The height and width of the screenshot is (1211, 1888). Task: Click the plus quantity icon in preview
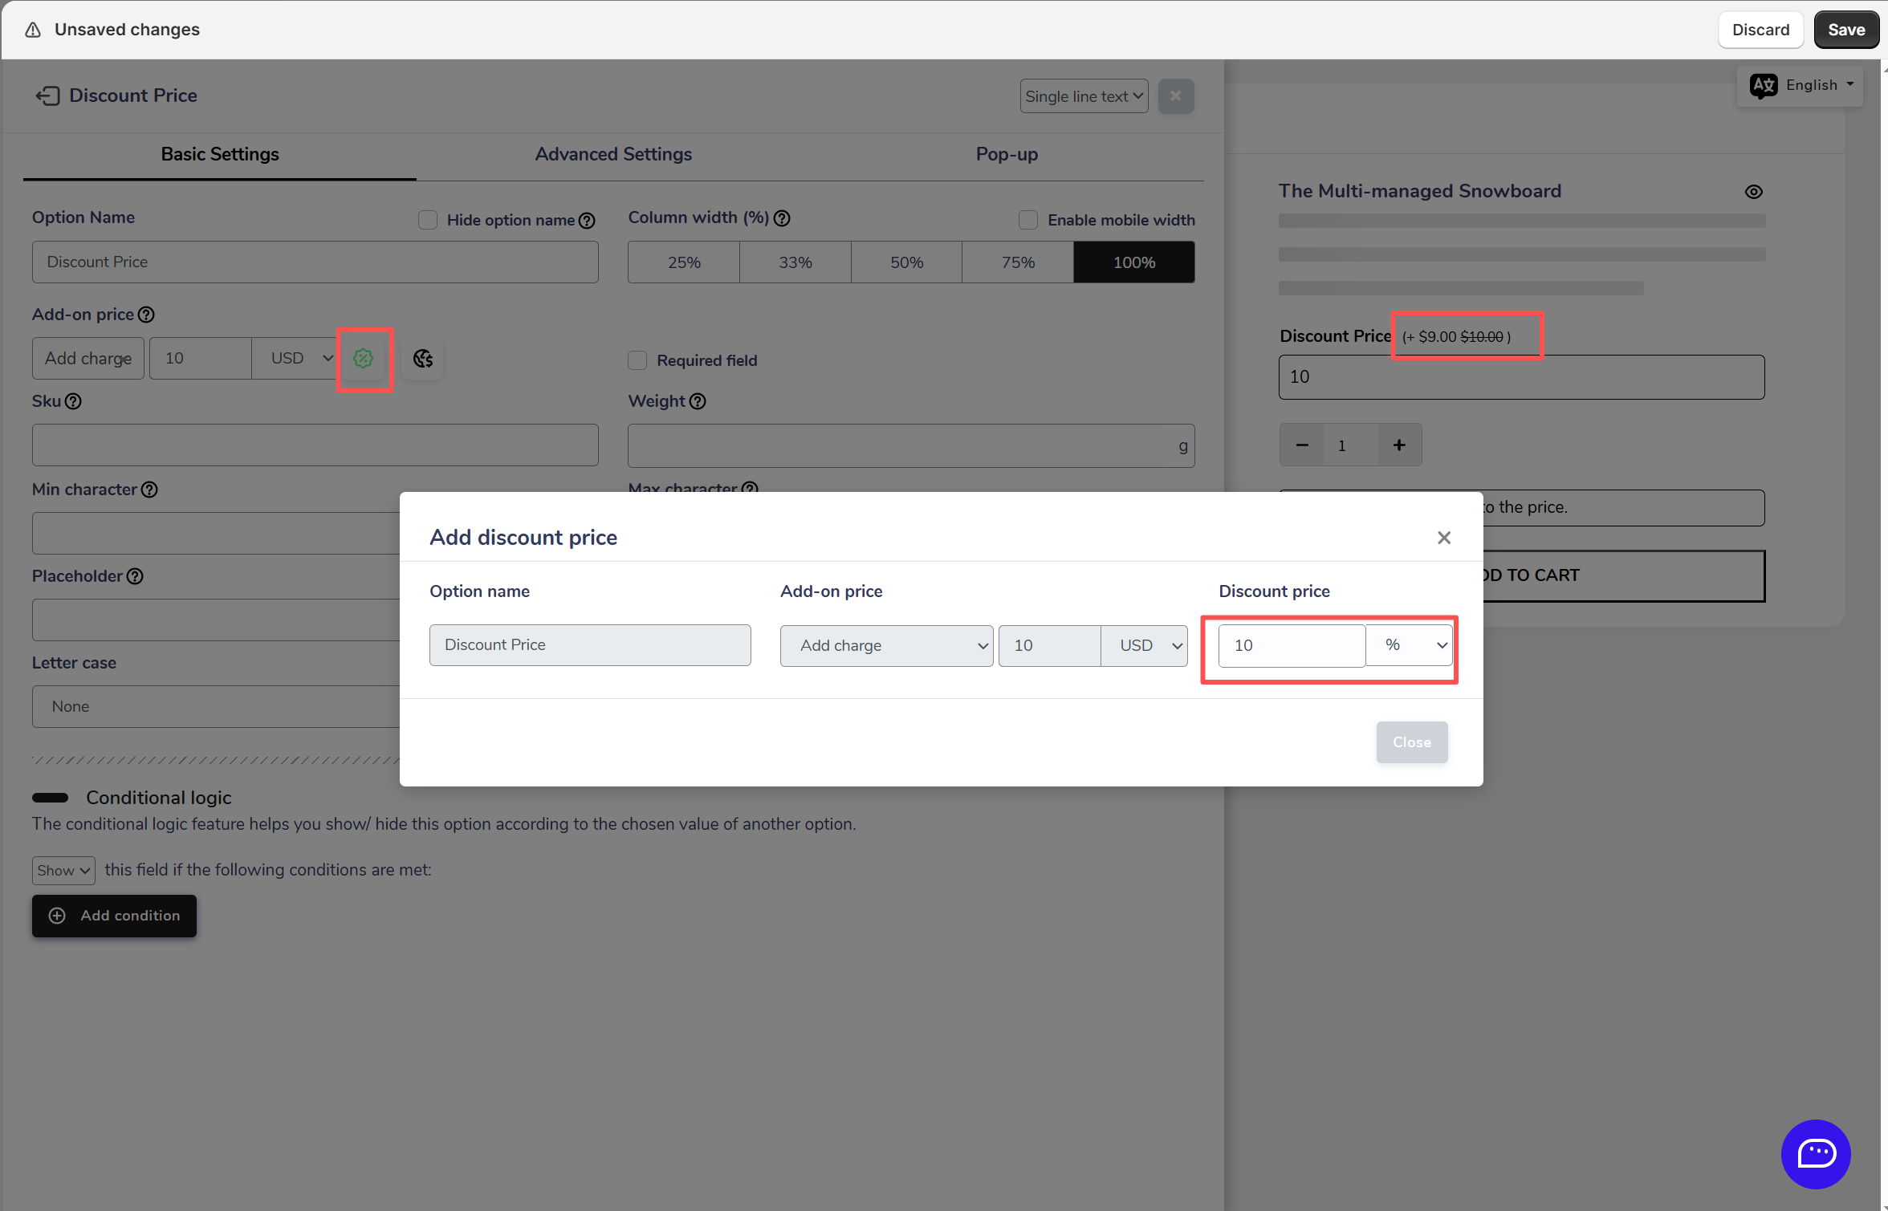tap(1399, 445)
